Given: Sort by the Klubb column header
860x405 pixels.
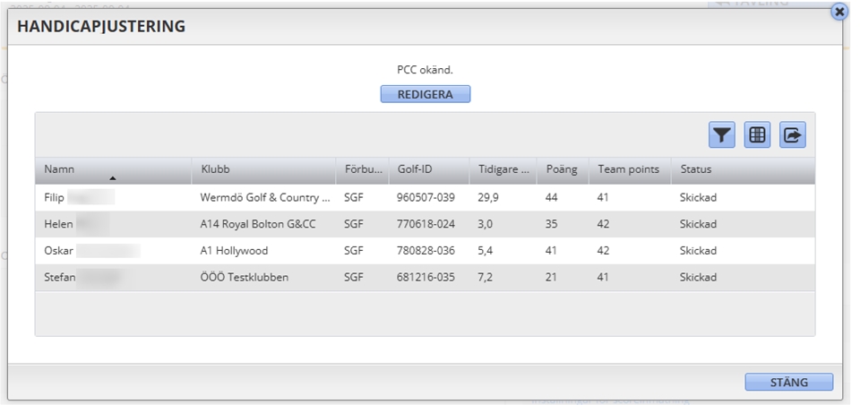Looking at the screenshot, I should click(216, 169).
